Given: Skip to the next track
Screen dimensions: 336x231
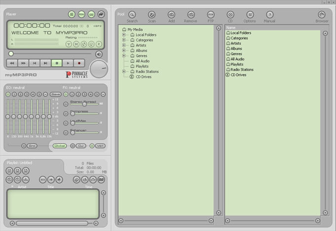Looking at the screenshot, I should [x=45, y=63].
